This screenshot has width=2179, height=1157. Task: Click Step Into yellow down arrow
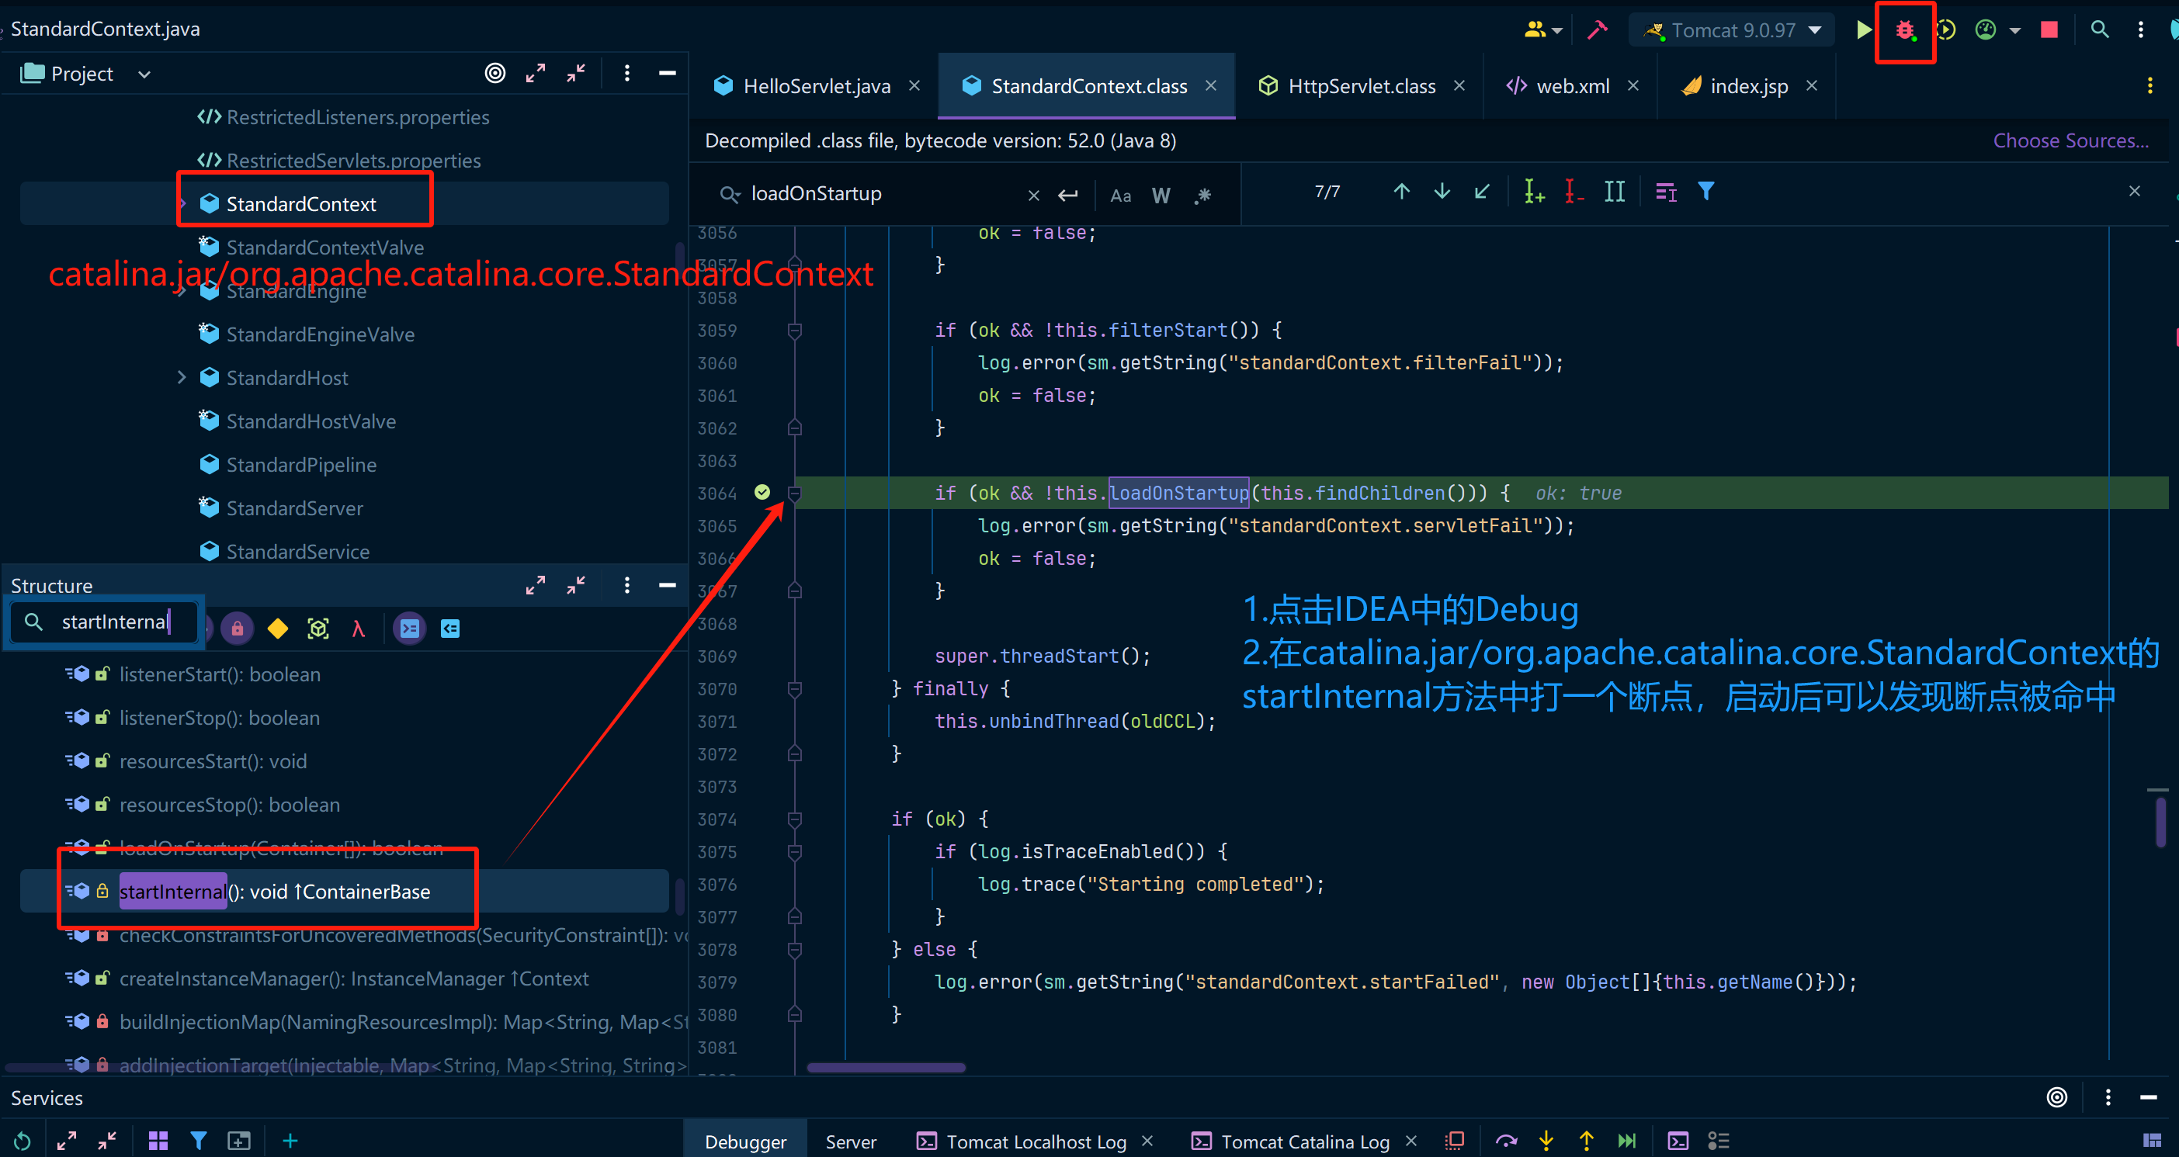(x=1546, y=1141)
